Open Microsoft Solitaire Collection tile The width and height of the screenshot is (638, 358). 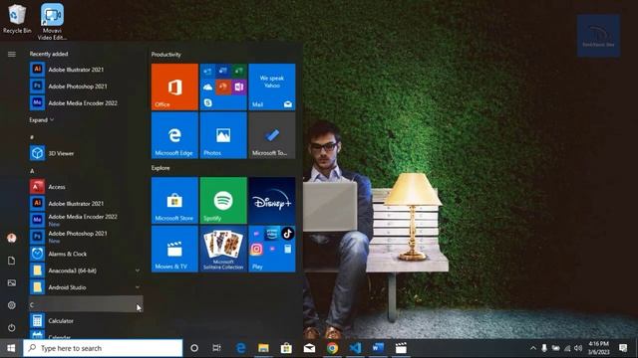tap(223, 249)
